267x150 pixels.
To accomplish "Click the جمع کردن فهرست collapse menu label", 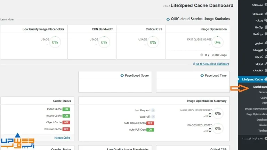I will [252, 139].
